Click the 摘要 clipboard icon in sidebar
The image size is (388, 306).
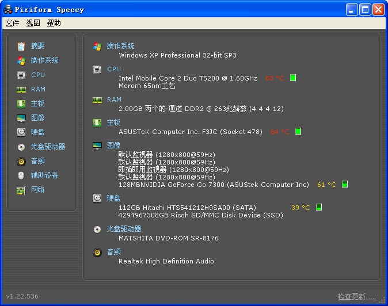point(21,46)
